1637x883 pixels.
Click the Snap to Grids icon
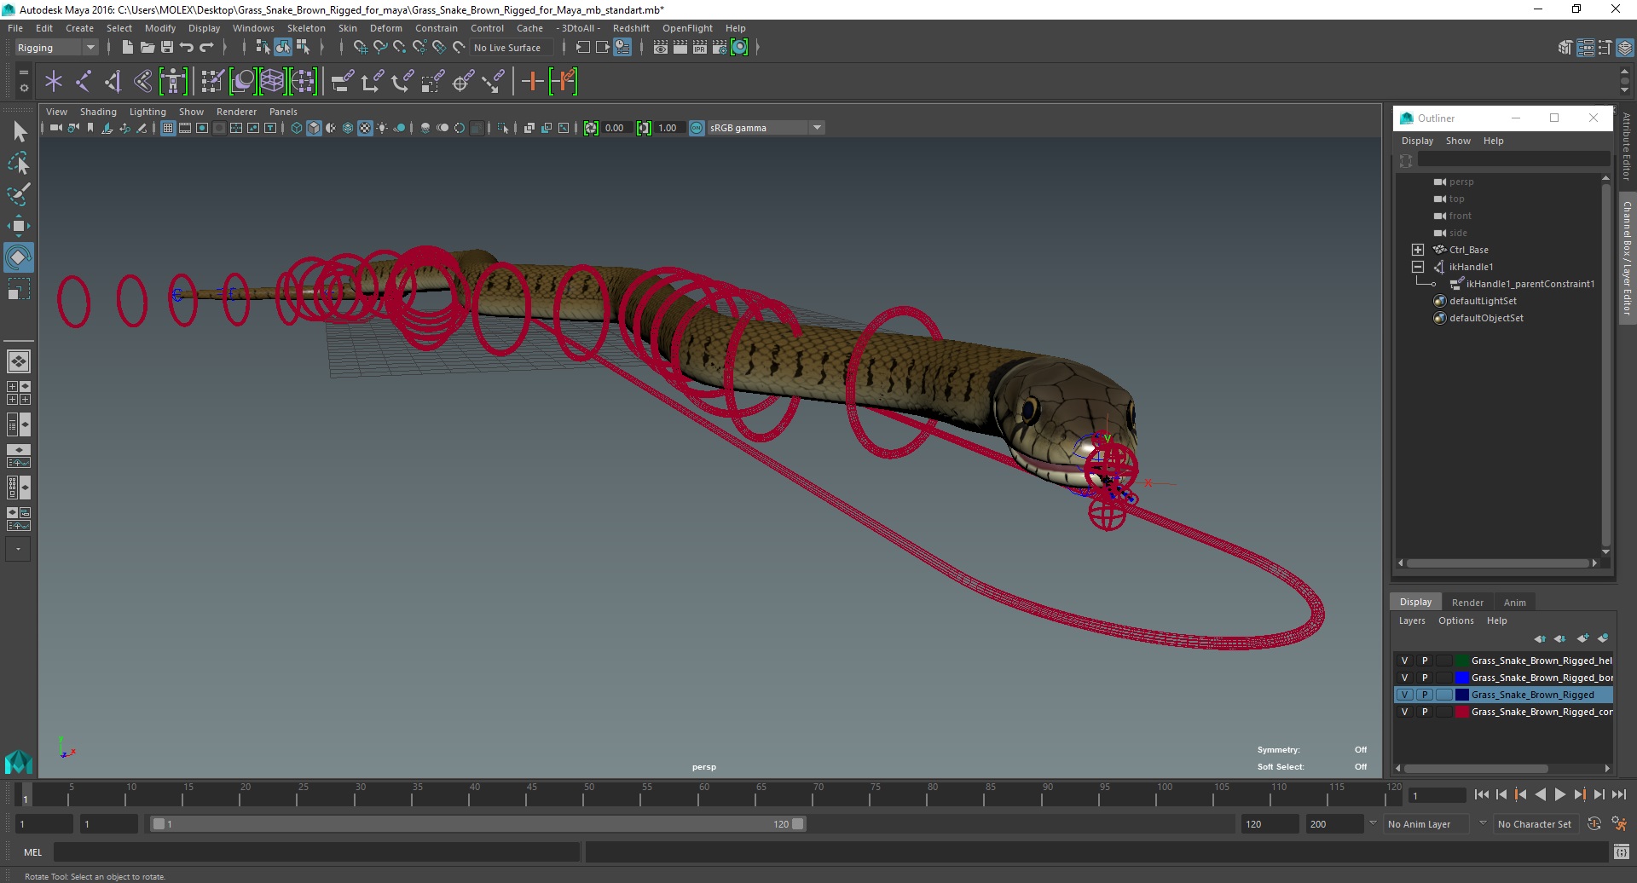click(x=360, y=48)
